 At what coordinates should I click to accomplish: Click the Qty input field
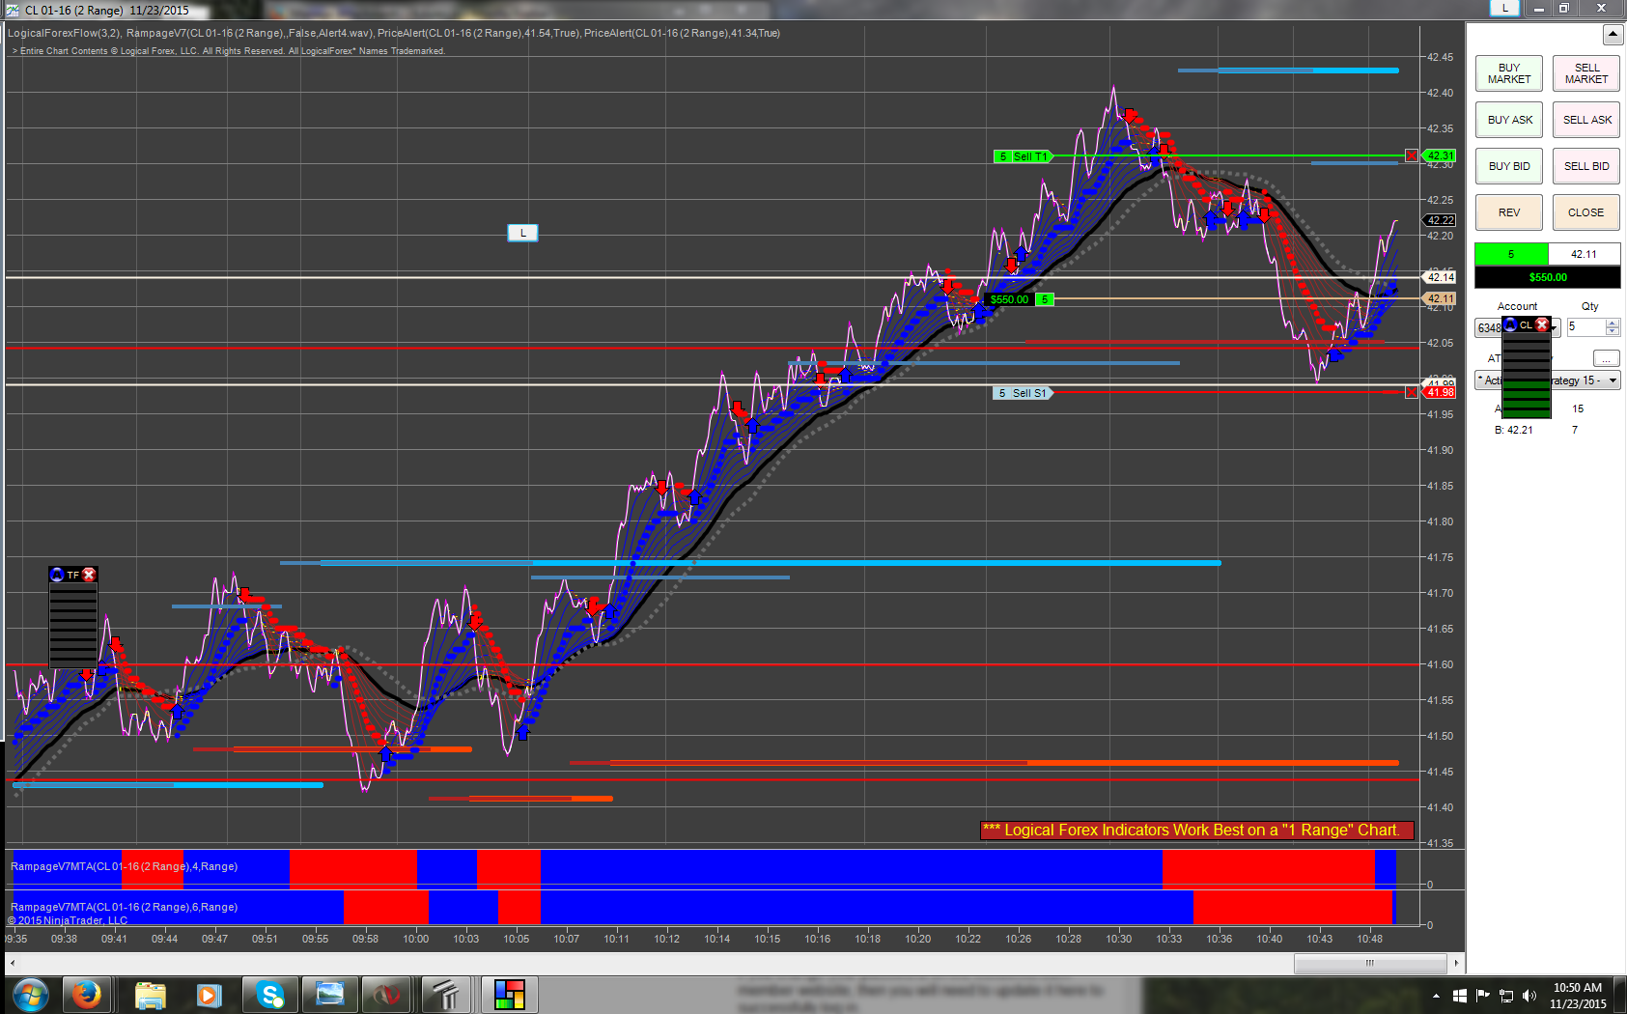(x=1585, y=327)
